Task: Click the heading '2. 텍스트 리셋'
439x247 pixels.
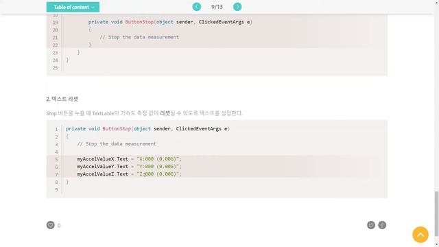Action: click(x=62, y=99)
